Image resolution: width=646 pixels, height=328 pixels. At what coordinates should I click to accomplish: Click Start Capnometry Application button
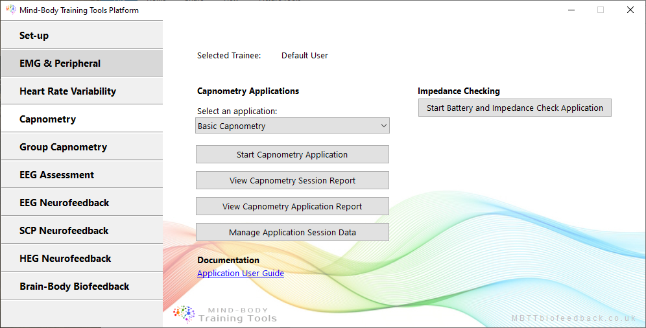coord(292,154)
